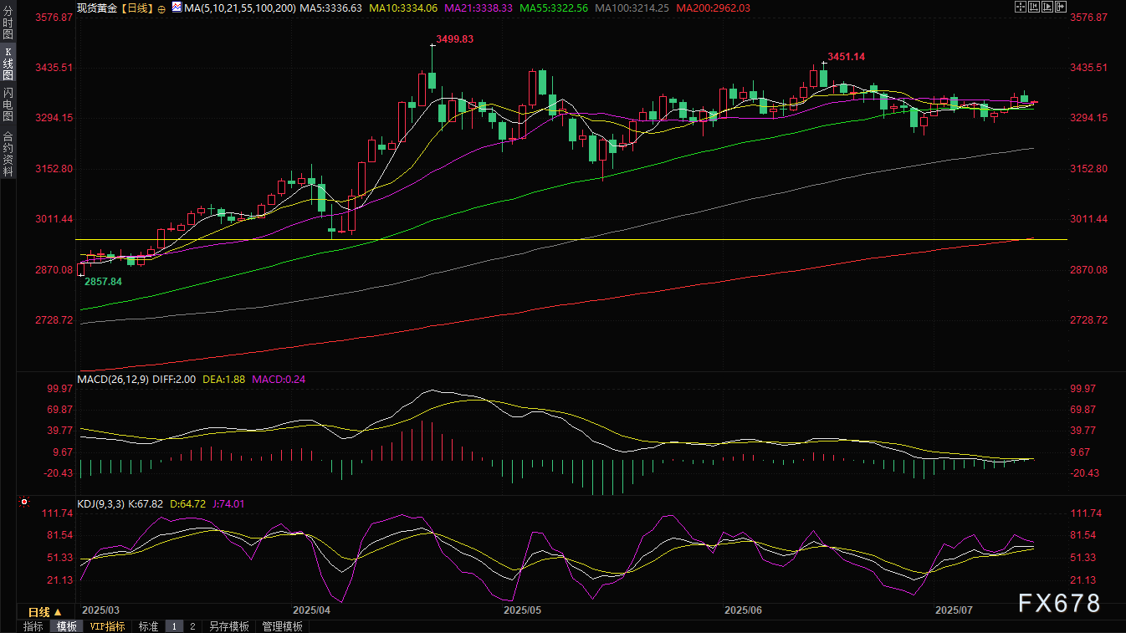Select template number 2
Viewport: 1126px width, 633px height.
[192, 626]
